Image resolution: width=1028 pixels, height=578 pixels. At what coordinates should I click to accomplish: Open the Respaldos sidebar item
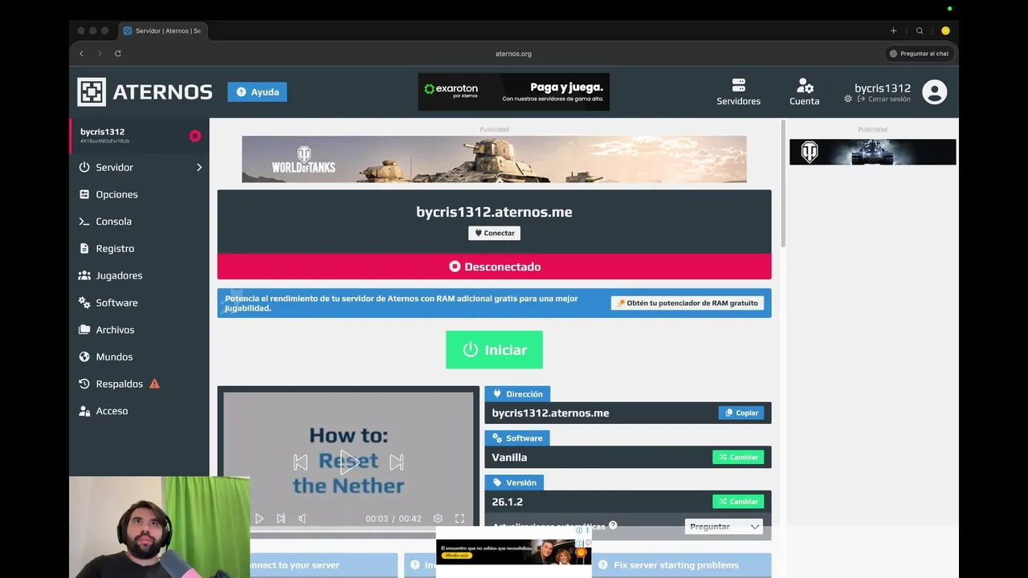(140, 384)
